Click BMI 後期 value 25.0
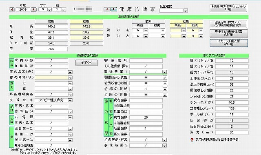The height and width of the screenshot is (155, 261). 86,44
